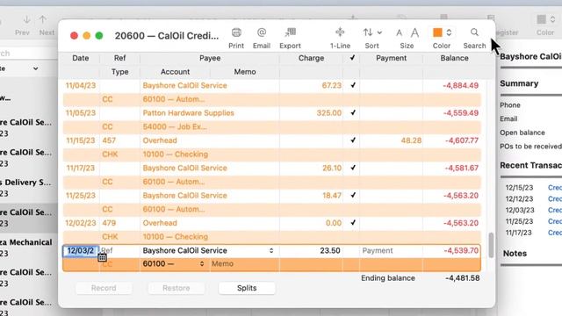This screenshot has height=316, width=562.
Task: Toggle cleared checkmark for 18.47 charge row
Action: (353, 195)
